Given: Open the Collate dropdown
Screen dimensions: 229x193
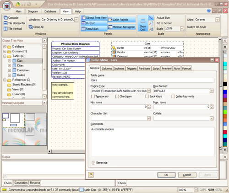Looking at the screenshot, I should 212,118.
